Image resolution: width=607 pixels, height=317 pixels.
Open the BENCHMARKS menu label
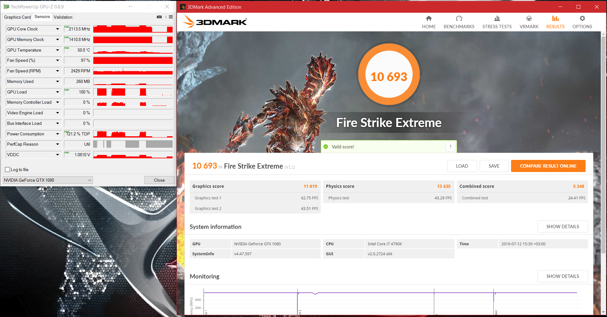[x=459, y=27]
